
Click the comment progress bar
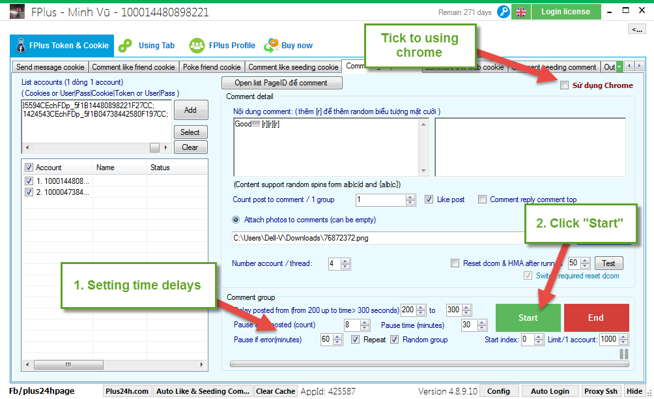[429, 364]
